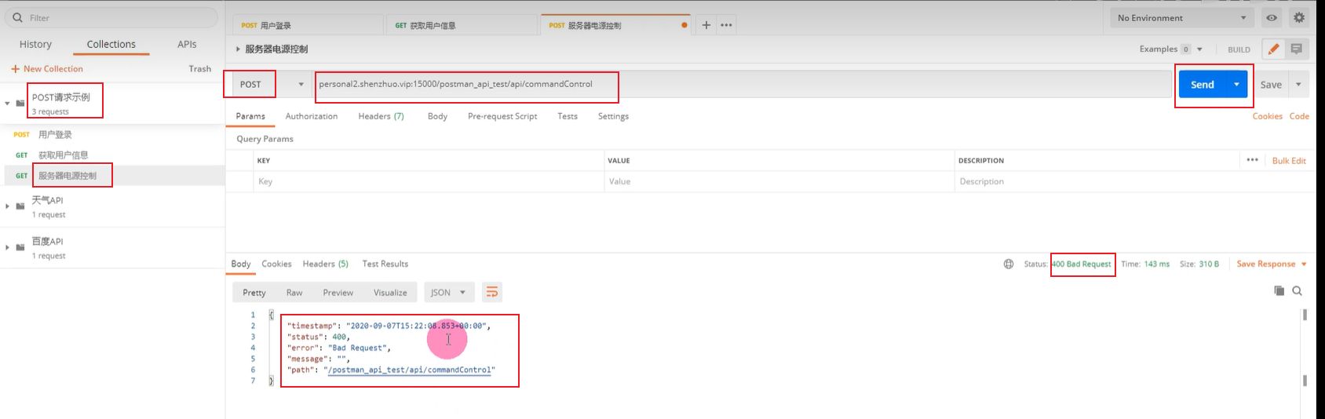
Task: Open environment quick look eye icon
Action: pos(1271,18)
